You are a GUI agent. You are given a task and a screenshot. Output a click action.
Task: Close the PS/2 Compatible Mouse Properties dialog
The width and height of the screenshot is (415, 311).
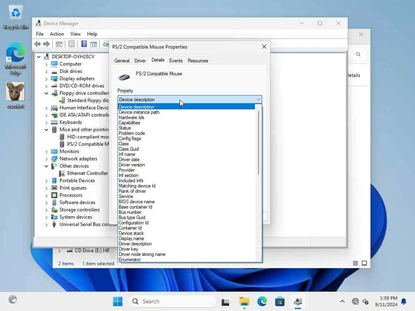(264, 47)
